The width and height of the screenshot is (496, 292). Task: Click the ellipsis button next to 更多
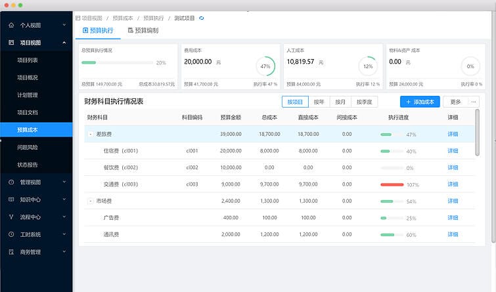[474, 102]
